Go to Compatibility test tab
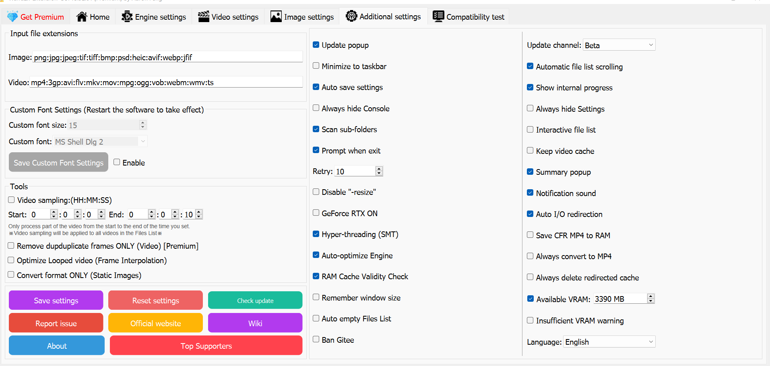The height and width of the screenshot is (366, 770). 469,17
